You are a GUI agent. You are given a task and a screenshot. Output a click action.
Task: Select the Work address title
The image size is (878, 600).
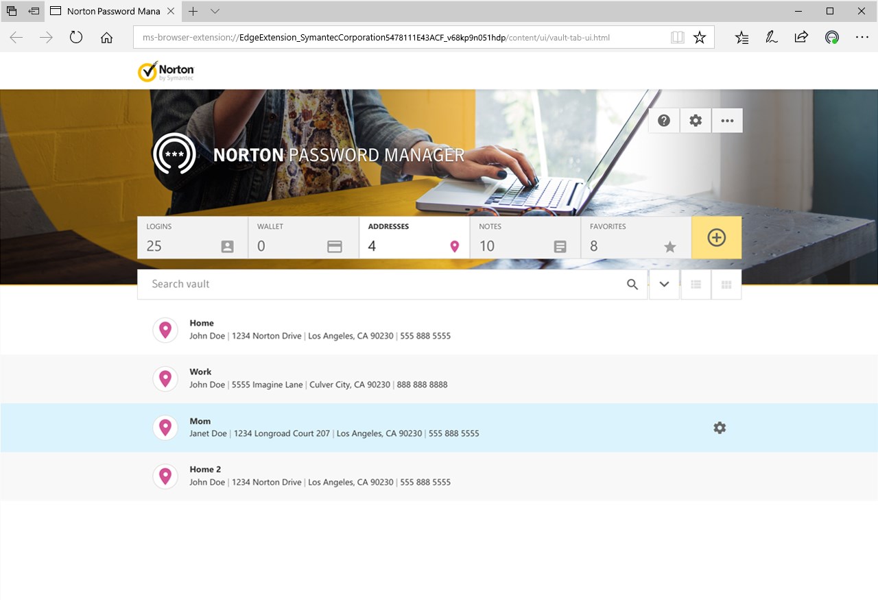pyautogui.click(x=200, y=372)
